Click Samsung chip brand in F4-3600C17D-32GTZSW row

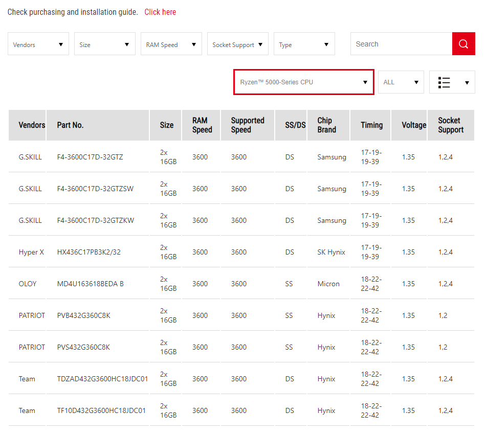point(332,189)
